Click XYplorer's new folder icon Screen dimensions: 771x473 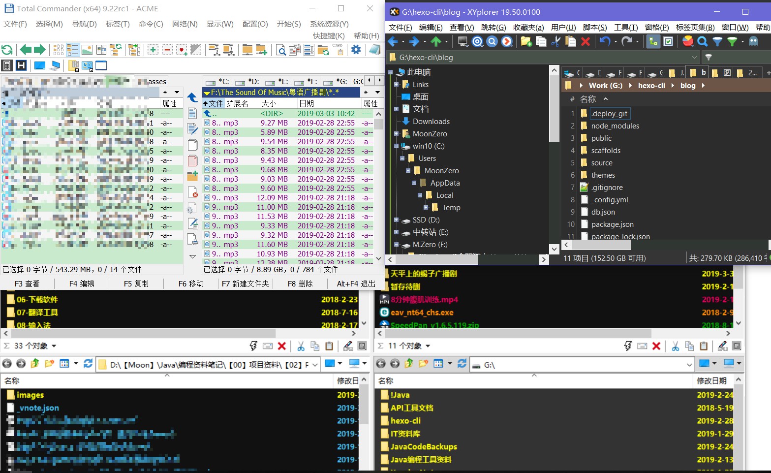point(526,42)
